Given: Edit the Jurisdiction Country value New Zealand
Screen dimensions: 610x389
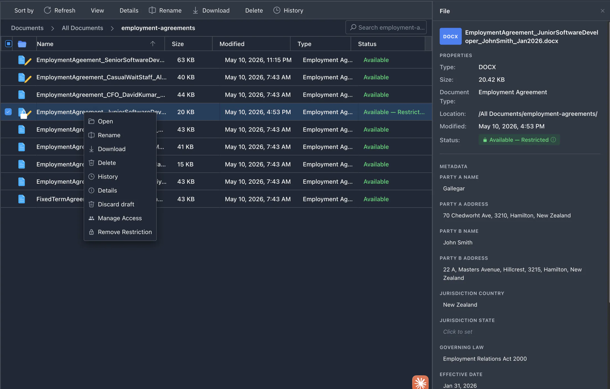Looking at the screenshot, I should pyautogui.click(x=460, y=304).
